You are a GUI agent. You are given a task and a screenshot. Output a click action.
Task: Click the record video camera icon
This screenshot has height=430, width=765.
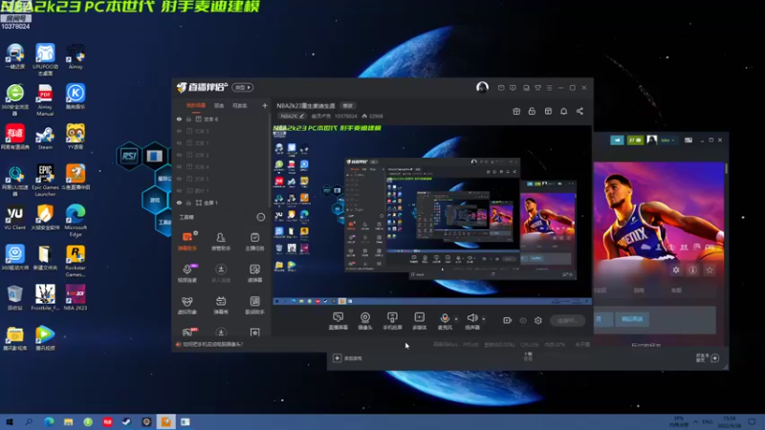coord(508,320)
